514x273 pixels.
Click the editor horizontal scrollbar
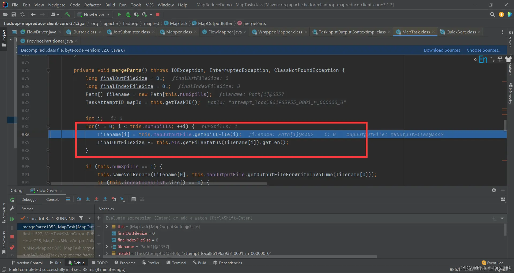(159, 184)
